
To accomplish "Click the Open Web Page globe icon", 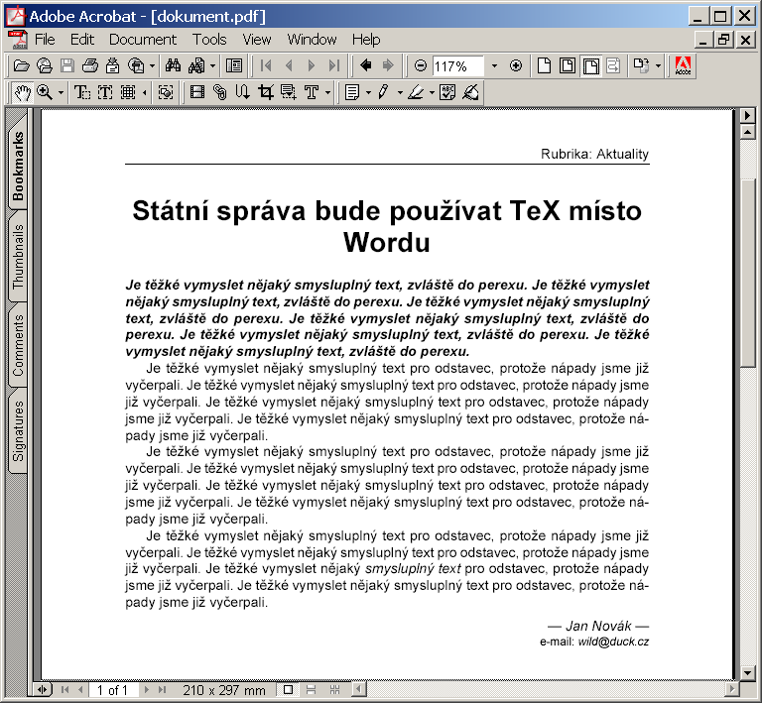I will pos(45,65).
